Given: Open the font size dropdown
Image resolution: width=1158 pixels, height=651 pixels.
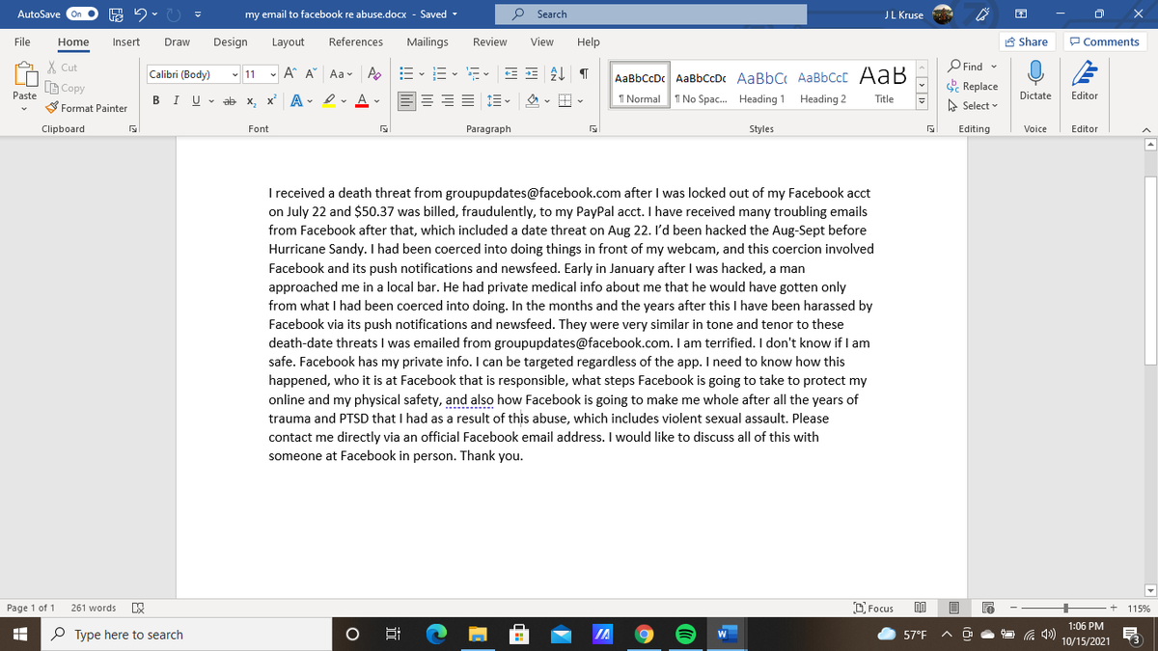Looking at the screenshot, I should 273,74.
